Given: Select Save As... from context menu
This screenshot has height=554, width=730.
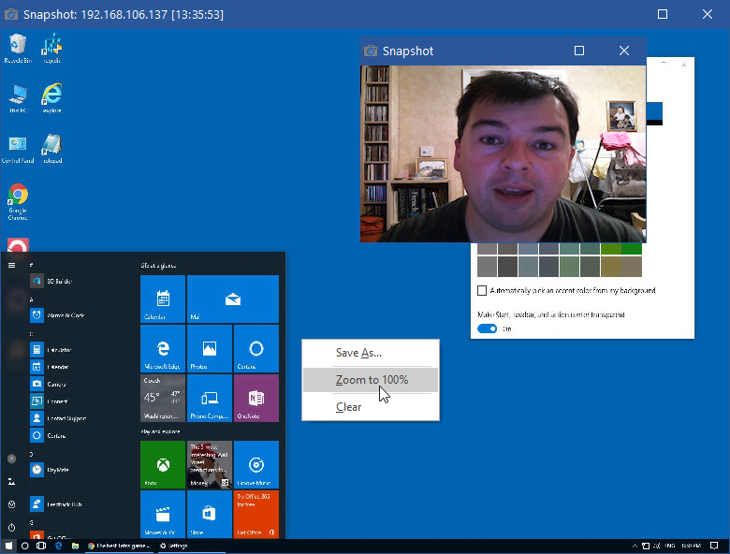Looking at the screenshot, I should 358,353.
